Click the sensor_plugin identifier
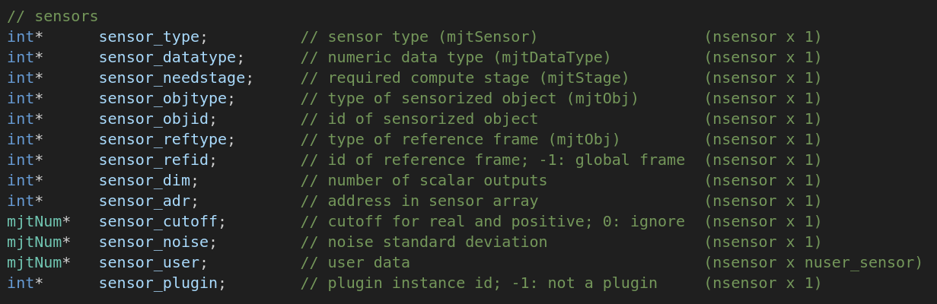The image size is (937, 304). [158, 283]
